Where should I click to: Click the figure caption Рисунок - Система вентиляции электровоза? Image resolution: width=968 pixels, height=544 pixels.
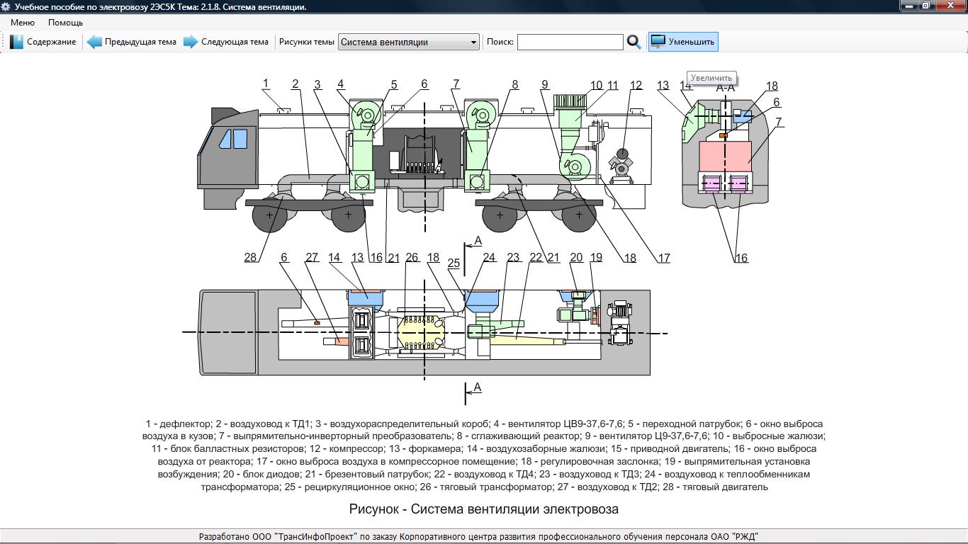(x=483, y=509)
